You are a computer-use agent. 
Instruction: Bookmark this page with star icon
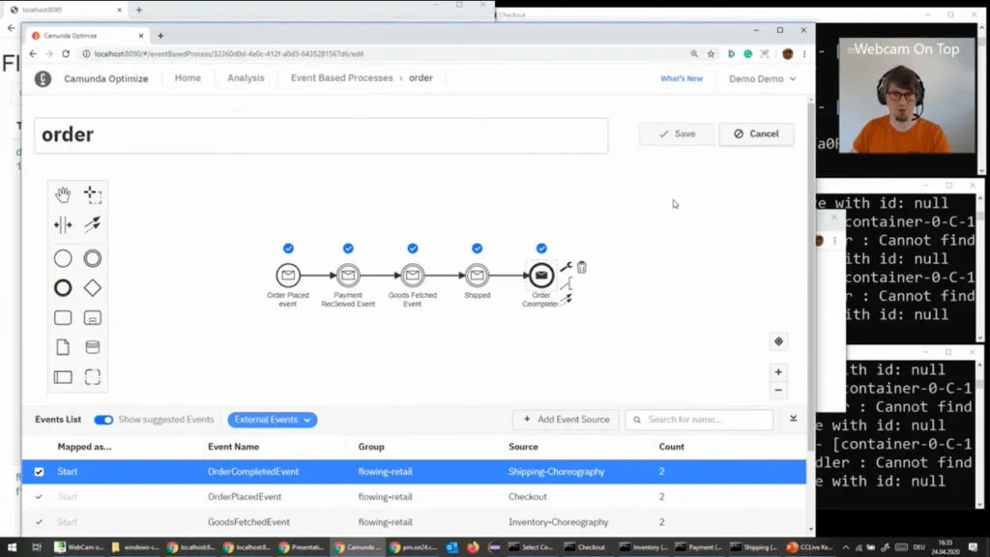point(711,54)
